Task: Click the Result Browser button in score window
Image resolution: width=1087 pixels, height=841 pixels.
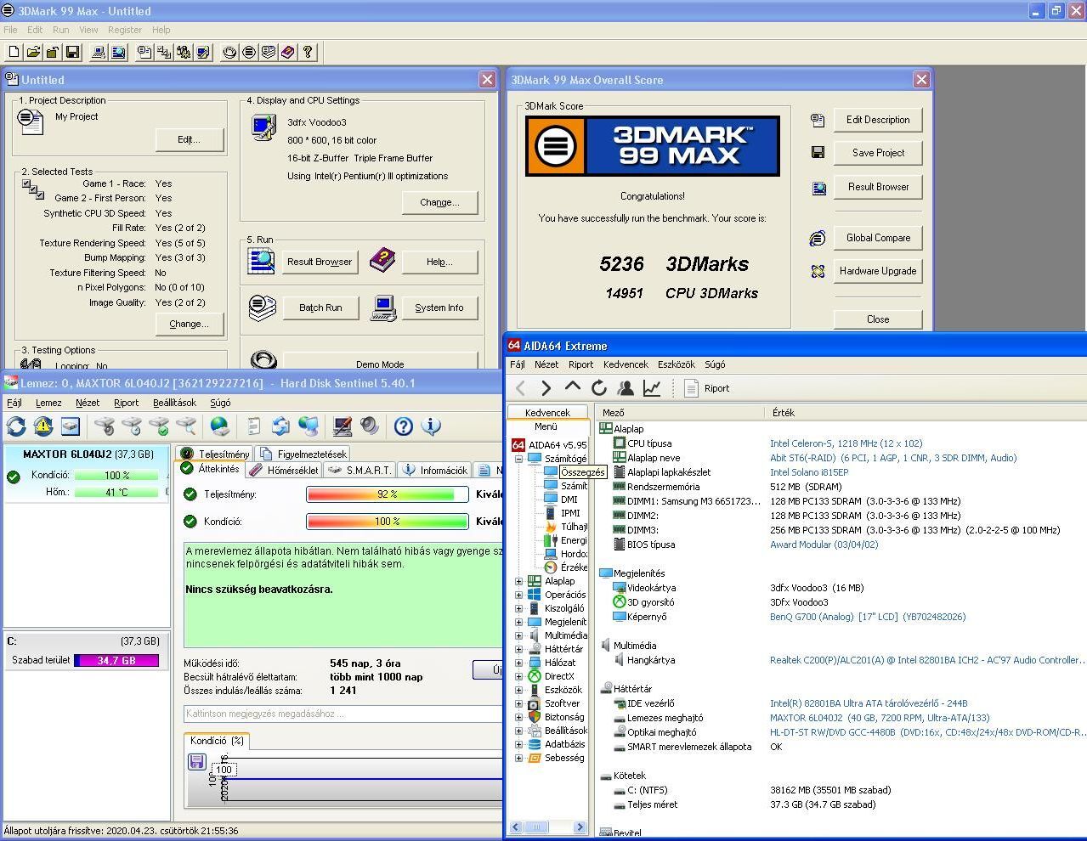Action: pos(878,187)
